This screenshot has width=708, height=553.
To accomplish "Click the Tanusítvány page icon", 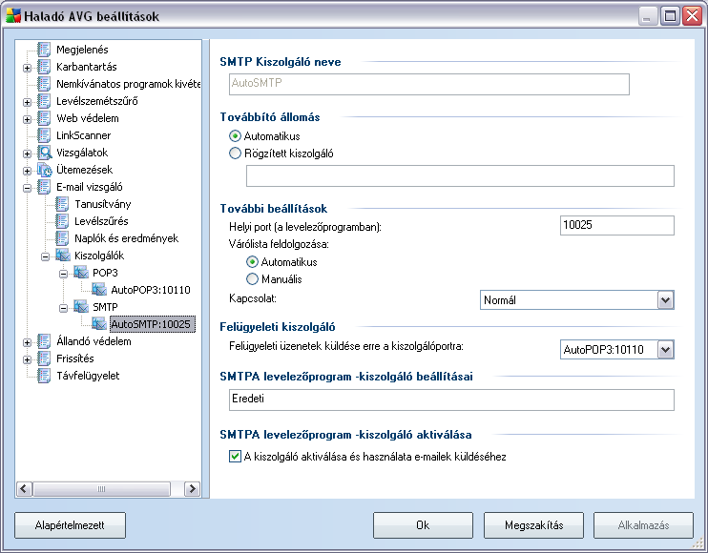I will pyautogui.click(x=62, y=204).
